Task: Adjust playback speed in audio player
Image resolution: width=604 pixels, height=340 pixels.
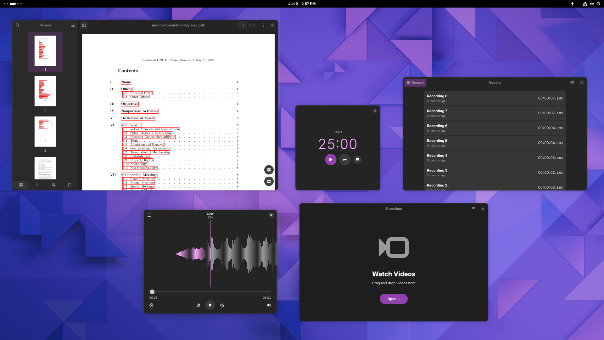Action: [x=151, y=305]
